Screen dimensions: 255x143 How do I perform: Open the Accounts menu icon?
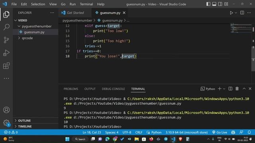(6, 110)
